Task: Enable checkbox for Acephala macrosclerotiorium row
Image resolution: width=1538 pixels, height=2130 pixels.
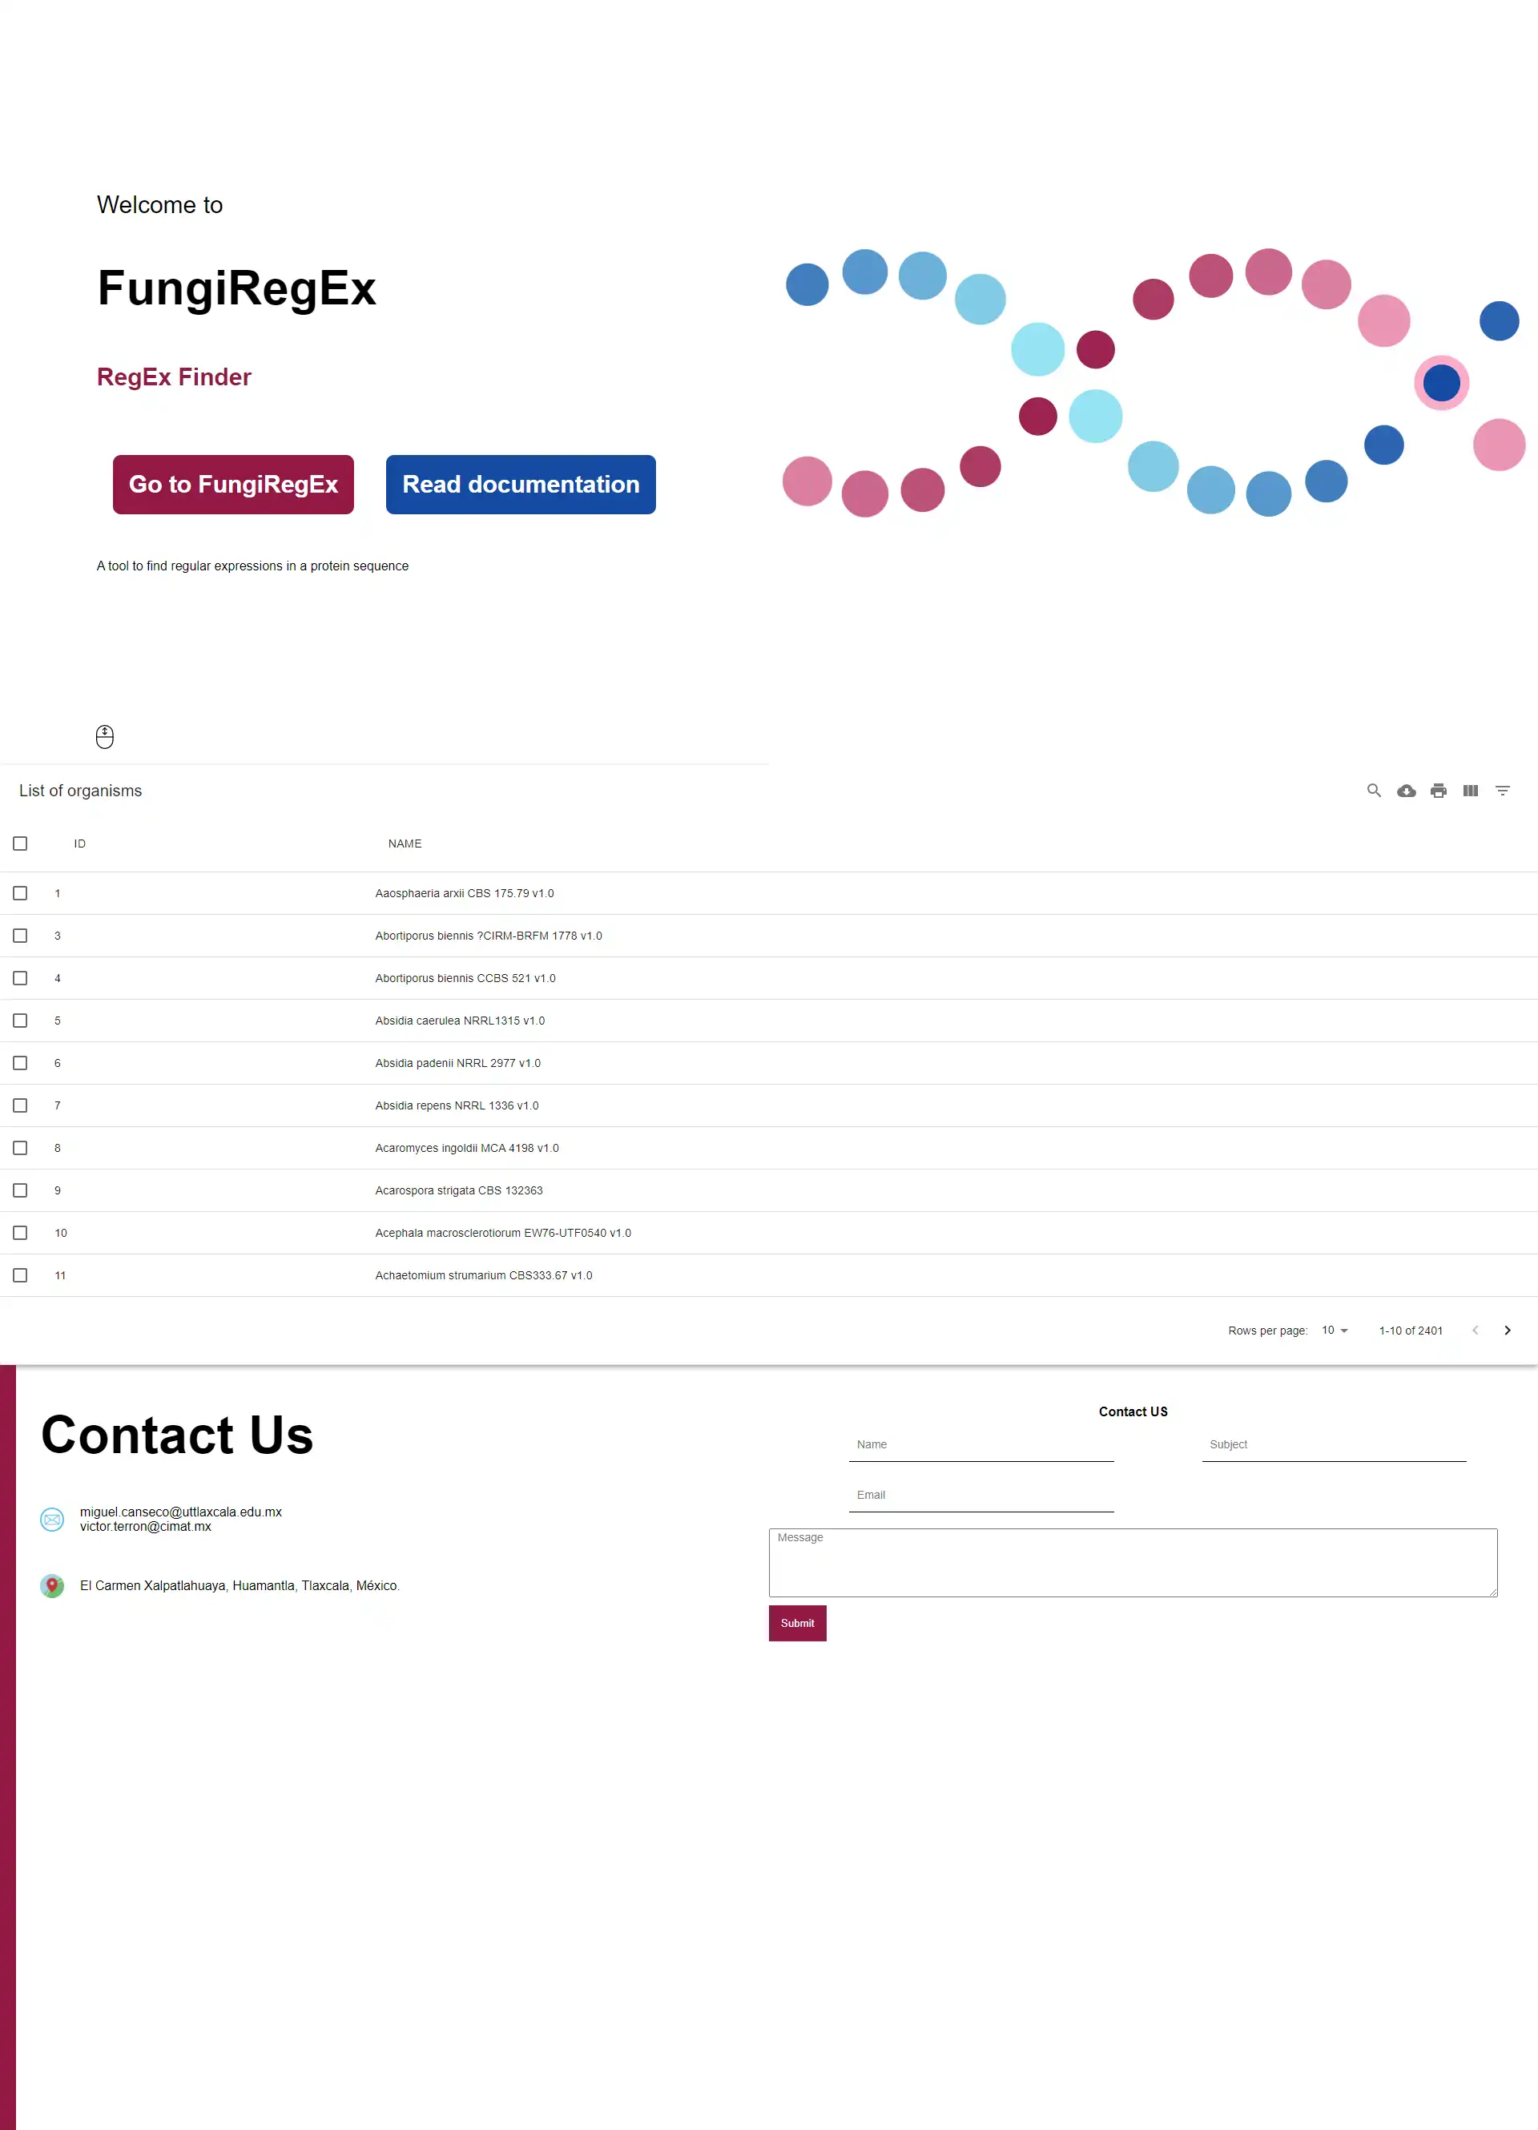Action: coord(22,1232)
